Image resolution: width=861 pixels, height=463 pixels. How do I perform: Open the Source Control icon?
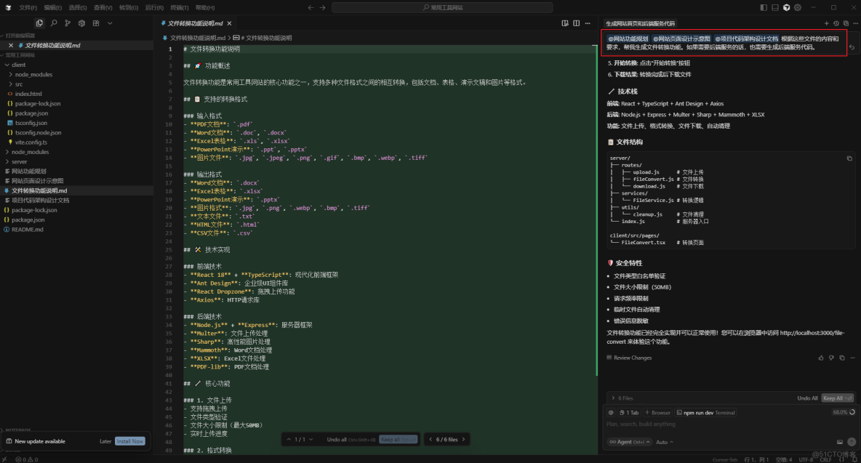click(68, 23)
